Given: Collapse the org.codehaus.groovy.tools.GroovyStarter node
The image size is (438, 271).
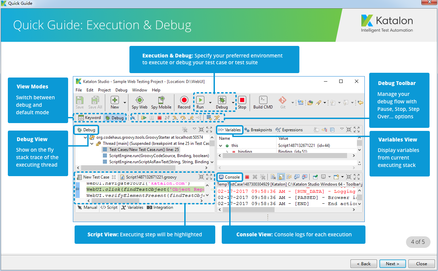Looking at the screenshot, I should click(85, 137).
